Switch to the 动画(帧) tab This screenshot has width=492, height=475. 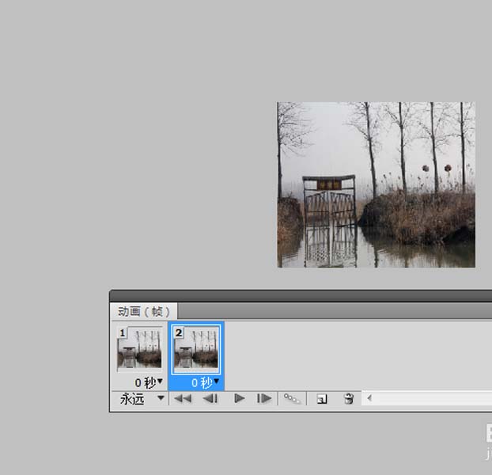pos(144,311)
